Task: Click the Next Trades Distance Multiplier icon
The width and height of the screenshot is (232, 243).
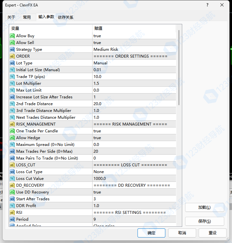Action: pyautogui.click(x=12, y=117)
